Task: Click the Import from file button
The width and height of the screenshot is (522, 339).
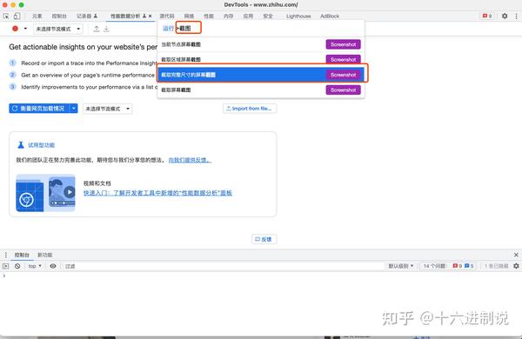Action: (x=250, y=109)
